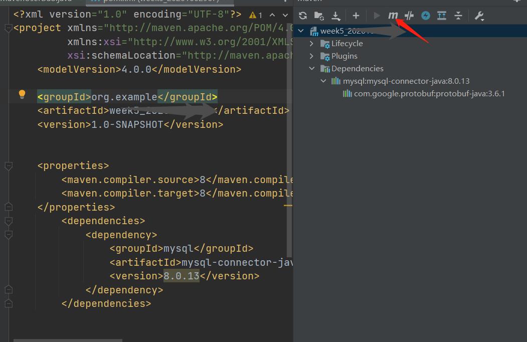This screenshot has width=527, height=342.
Task: Click the yellow lightbulb intention icon
Action: click(22, 94)
